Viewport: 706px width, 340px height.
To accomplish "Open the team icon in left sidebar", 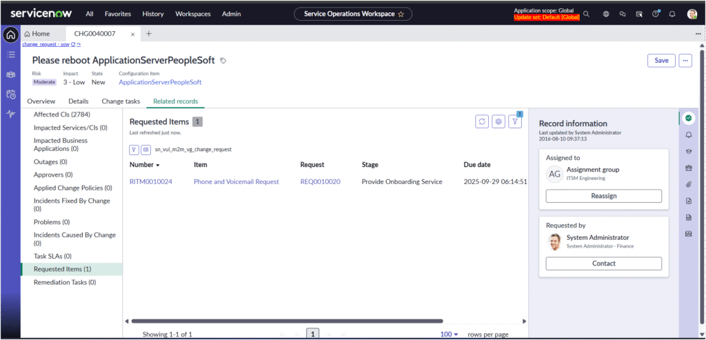I will [10, 74].
